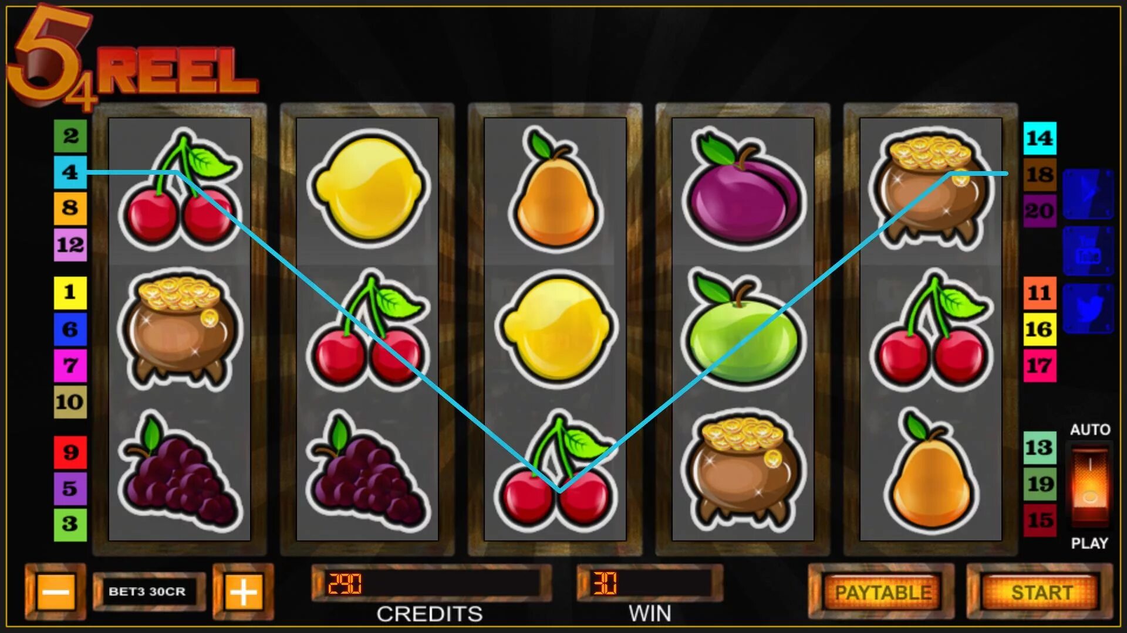This screenshot has width=1127, height=633.
Task: Click the grapes in first reel
Action: tap(180, 471)
